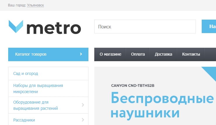Select Наборы для выращивания микрозелени category
The width and height of the screenshot is (216, 125).
[38, 88]
